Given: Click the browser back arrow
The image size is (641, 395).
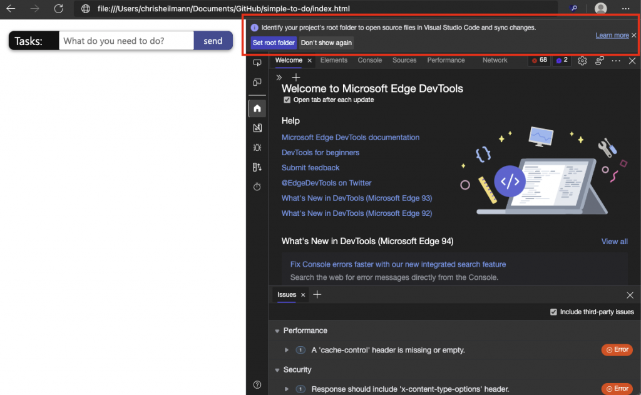Looking at the screenshot, I should (x=11, y=8).
